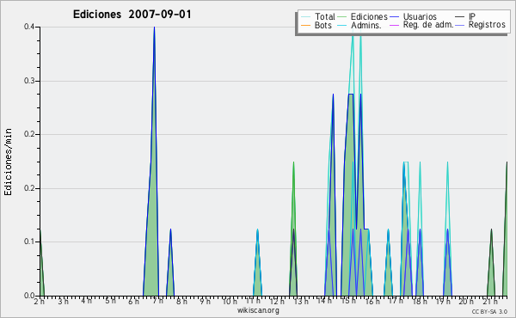Click the 0.4 y-axis label

(29, 27)
